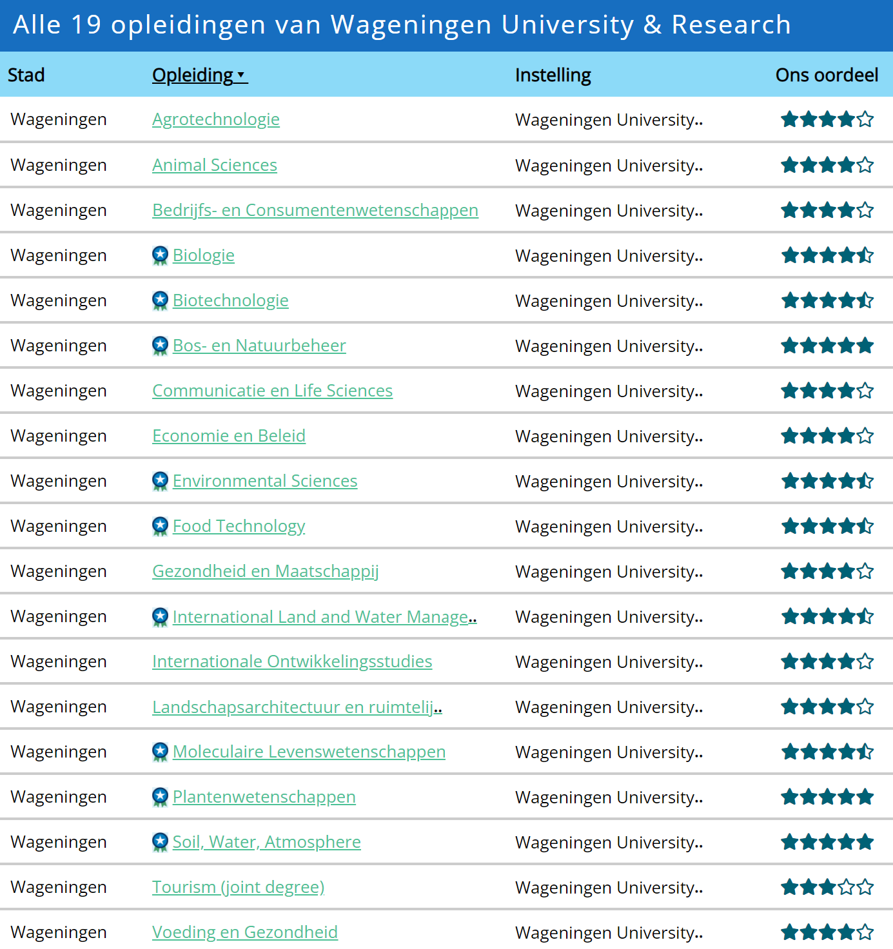
Task: Click the badge icon next to Environmental Sciences
Action: (160, 482)
